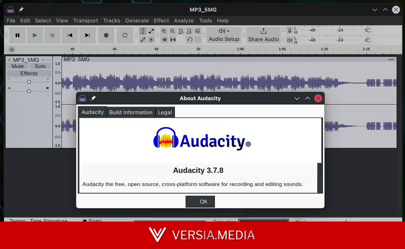Click the clip title MP3 5MG

tap(77, 59)
